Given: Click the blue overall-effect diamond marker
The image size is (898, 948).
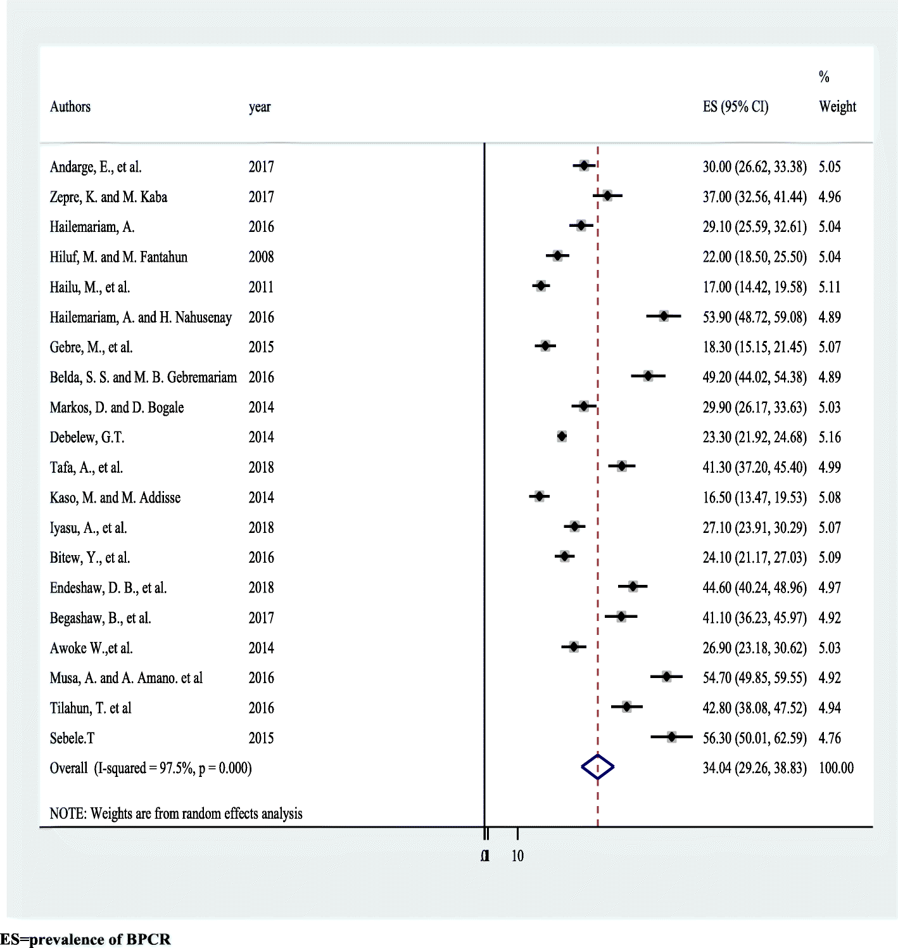Looking at the screenshot, I should click(598, 767).
